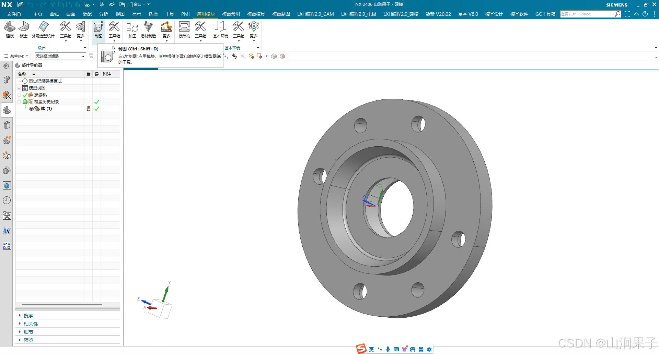Switch to the 曲线 ribbon tab
This screenshot has height=354, width=659.
coord(54,14)
